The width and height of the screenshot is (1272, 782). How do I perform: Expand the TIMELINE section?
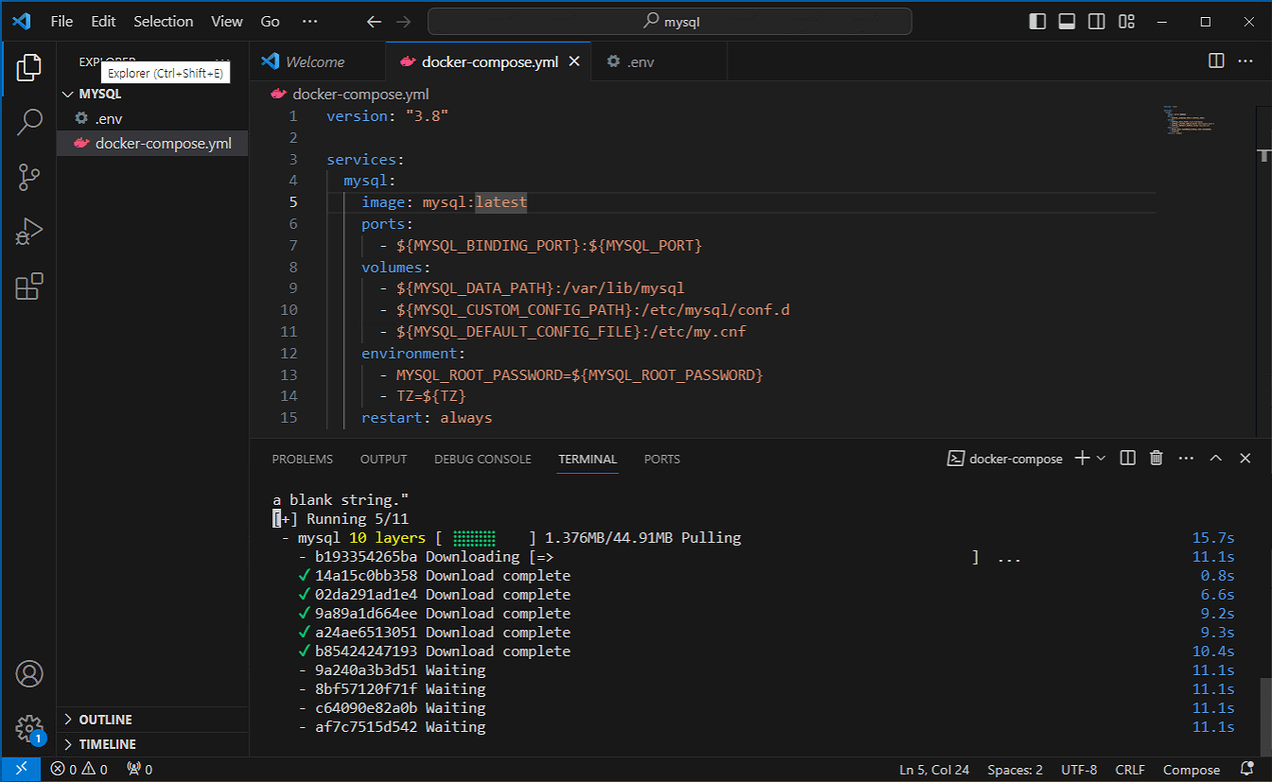[x=107, y=744]
